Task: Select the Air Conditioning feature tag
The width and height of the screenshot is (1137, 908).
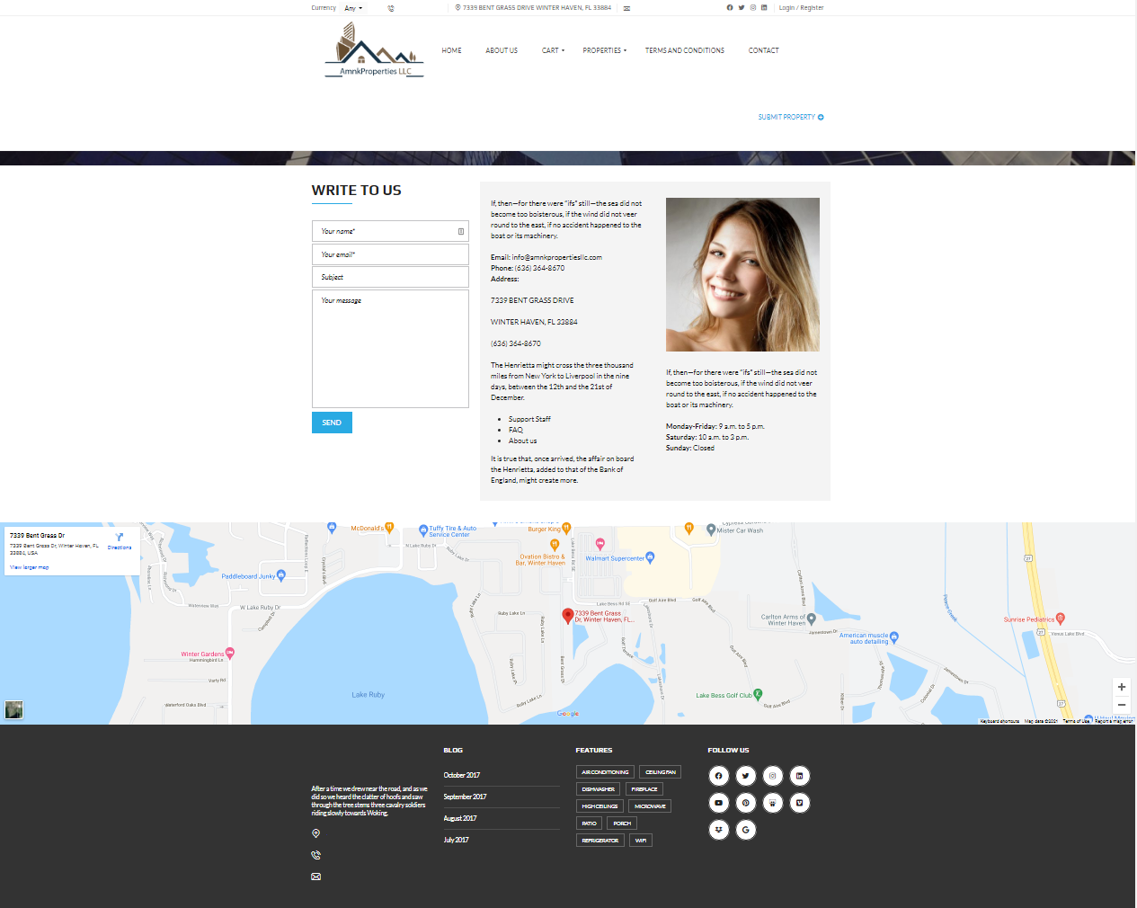Action: (x=605, y=772)
